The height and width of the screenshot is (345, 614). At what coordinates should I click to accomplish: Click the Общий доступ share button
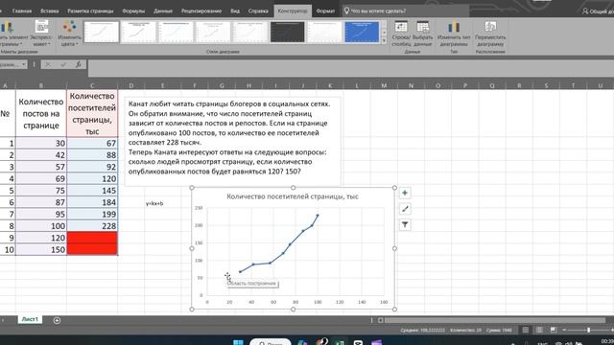tap(599, 11)
